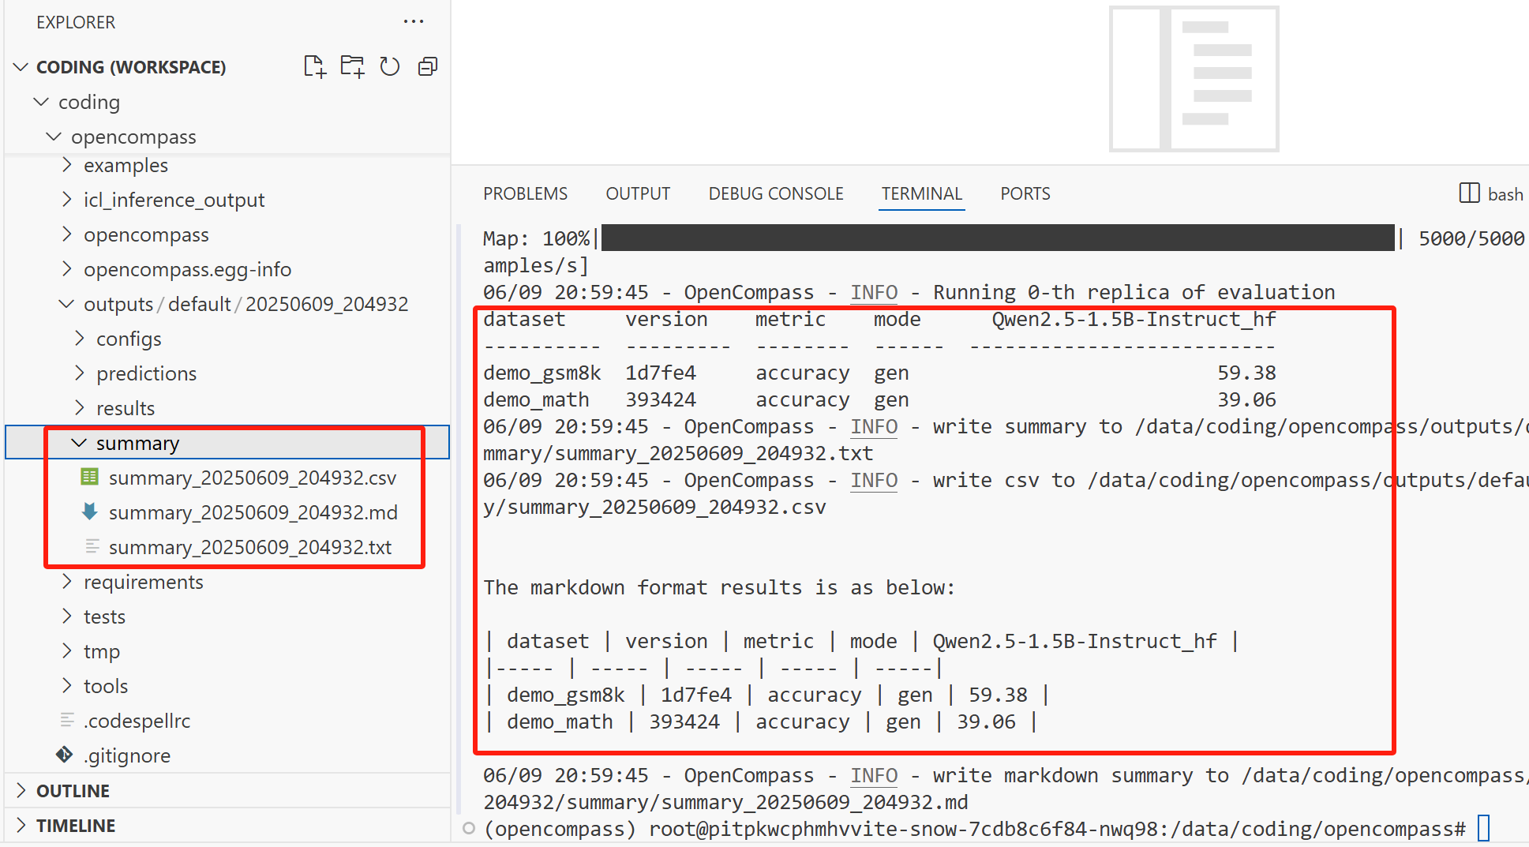Image resolution: width=1529 pixels, height=847 pixels.
Task: Expand the opencompass.egg-info folder
Action: tap(67, 269)
